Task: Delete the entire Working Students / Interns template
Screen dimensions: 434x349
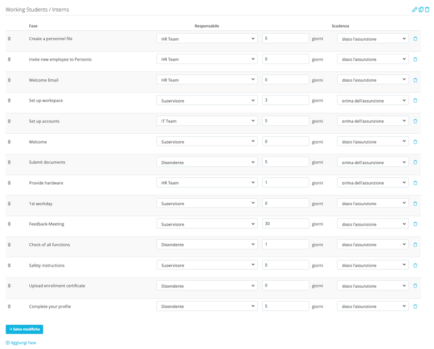Action: point(427,9)
